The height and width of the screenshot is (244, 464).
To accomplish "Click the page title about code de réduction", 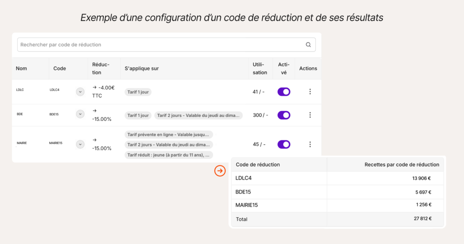I will (x=232, y=18).
